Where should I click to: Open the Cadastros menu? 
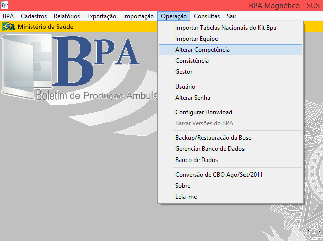(x=34, y=16)
